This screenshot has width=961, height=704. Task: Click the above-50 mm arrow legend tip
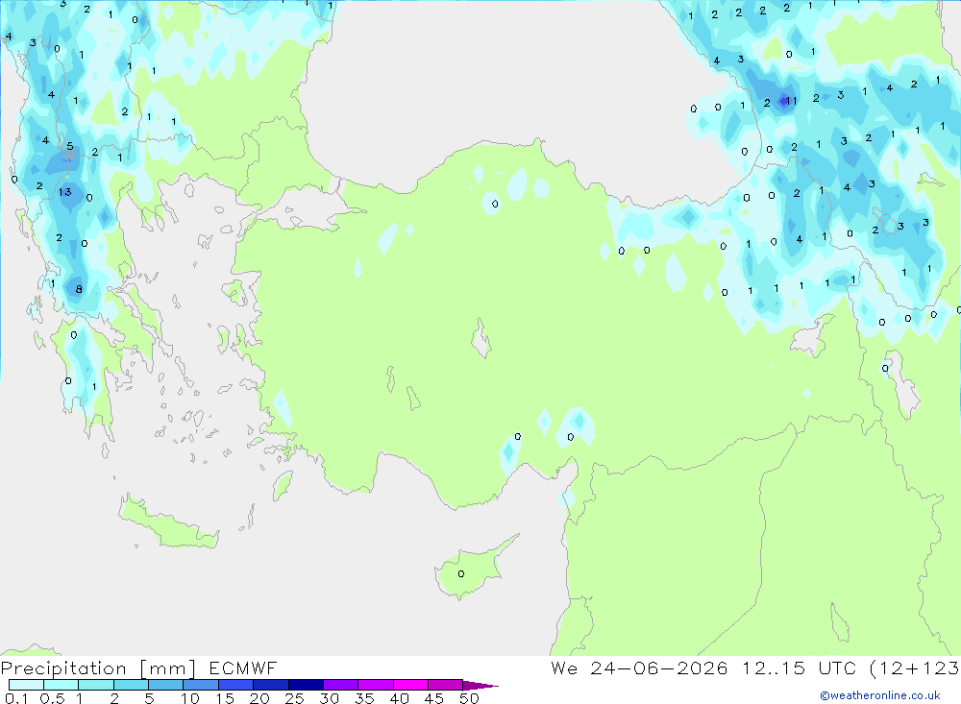(x=480, y=686)
